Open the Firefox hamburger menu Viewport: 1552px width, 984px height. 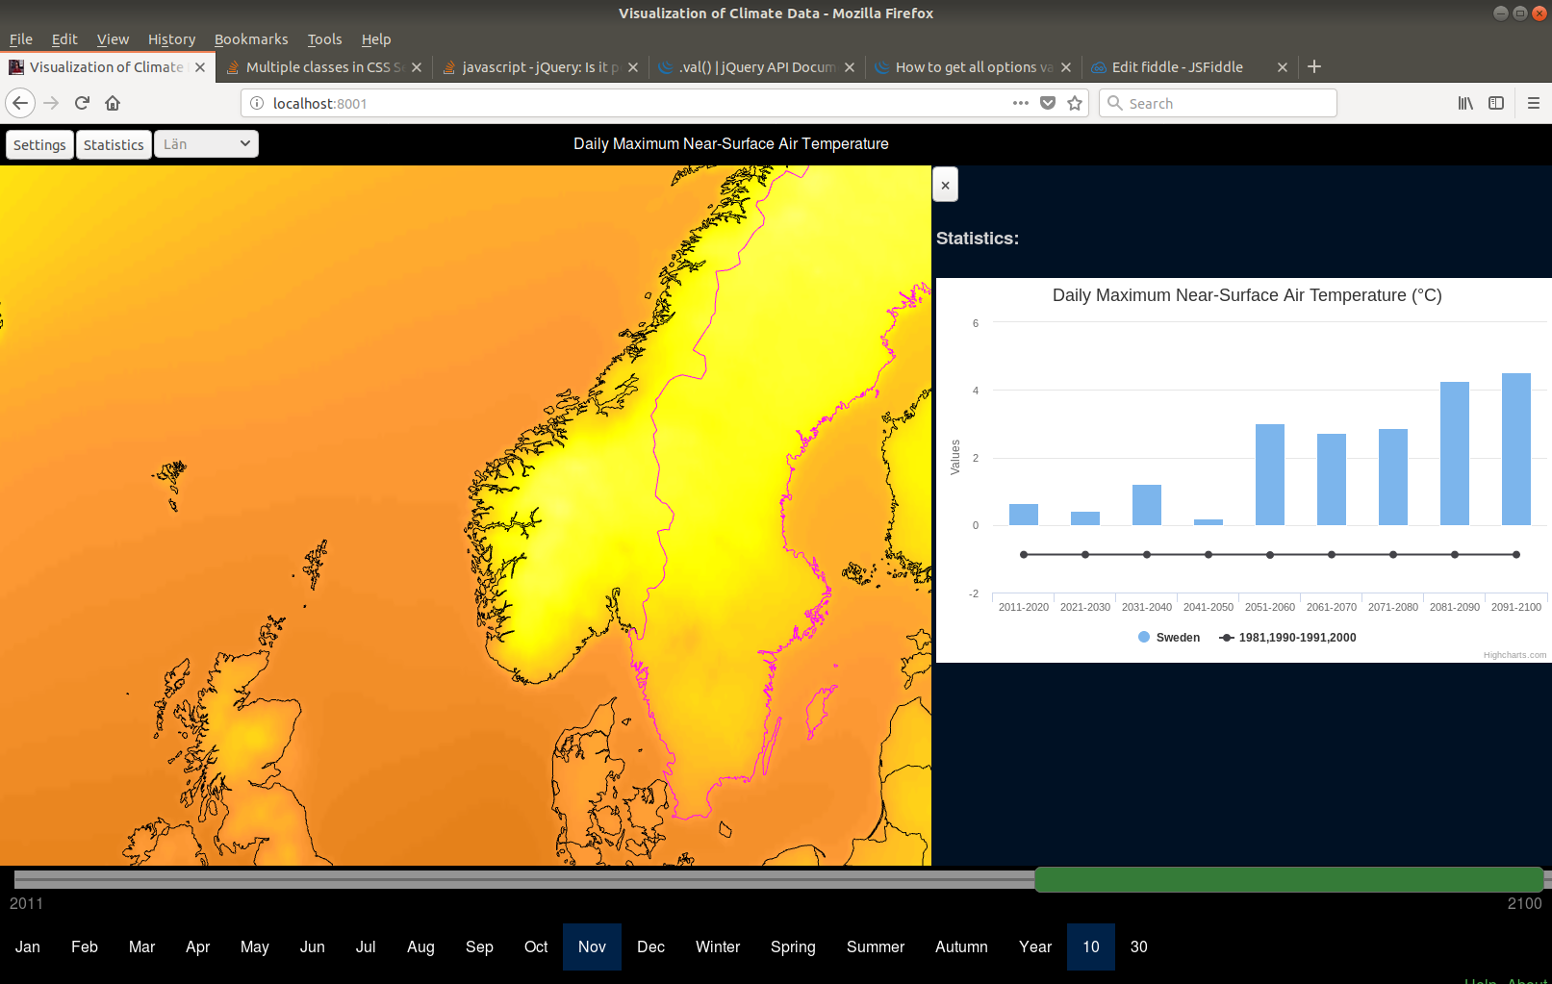[x=1534, y=103]
